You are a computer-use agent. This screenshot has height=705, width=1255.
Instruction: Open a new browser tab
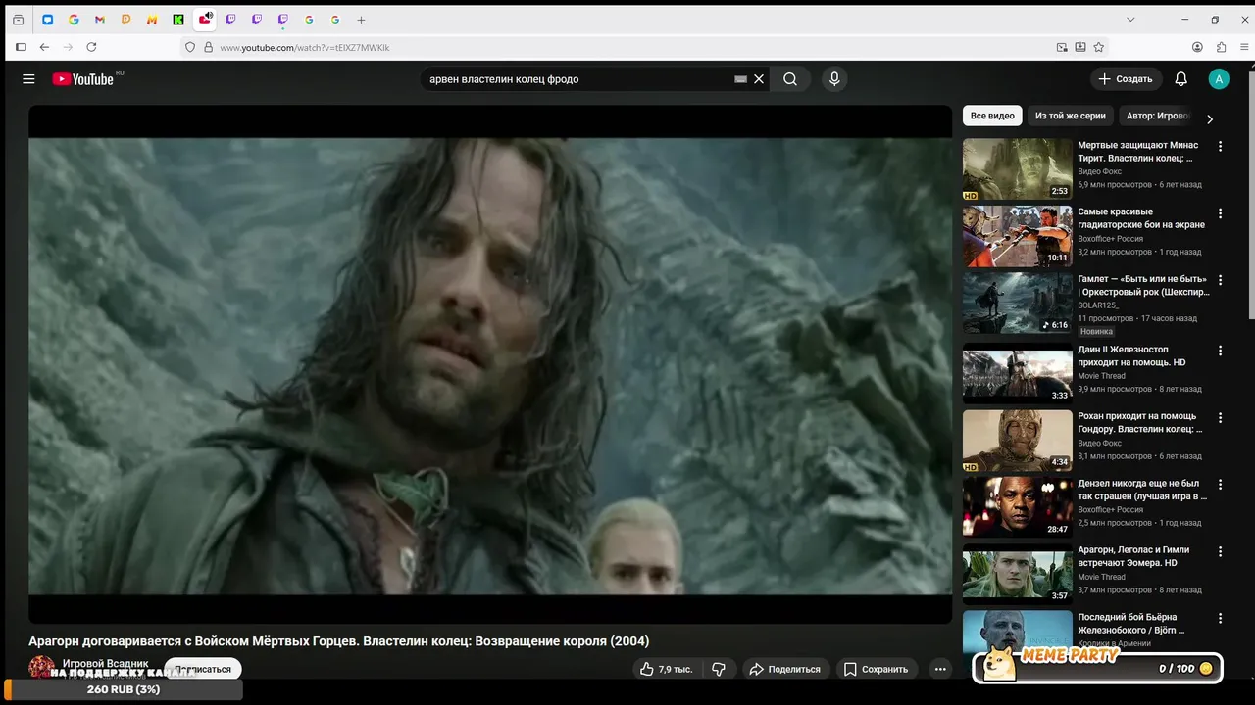[361, 20]
